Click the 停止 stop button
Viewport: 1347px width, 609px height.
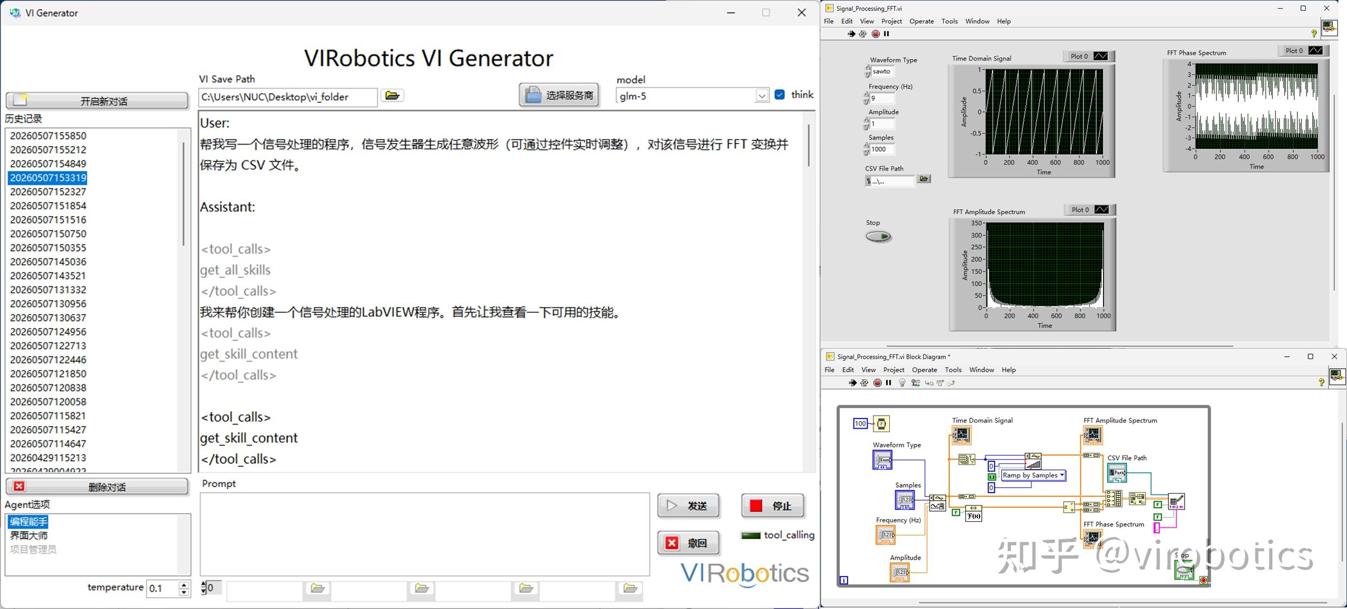point(772,506)
